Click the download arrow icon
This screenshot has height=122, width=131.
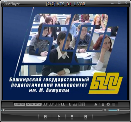point(96,104)
